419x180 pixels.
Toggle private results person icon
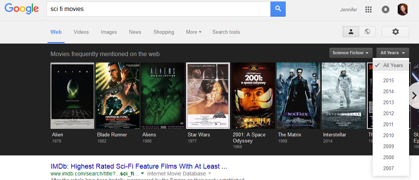pos(351,32)
